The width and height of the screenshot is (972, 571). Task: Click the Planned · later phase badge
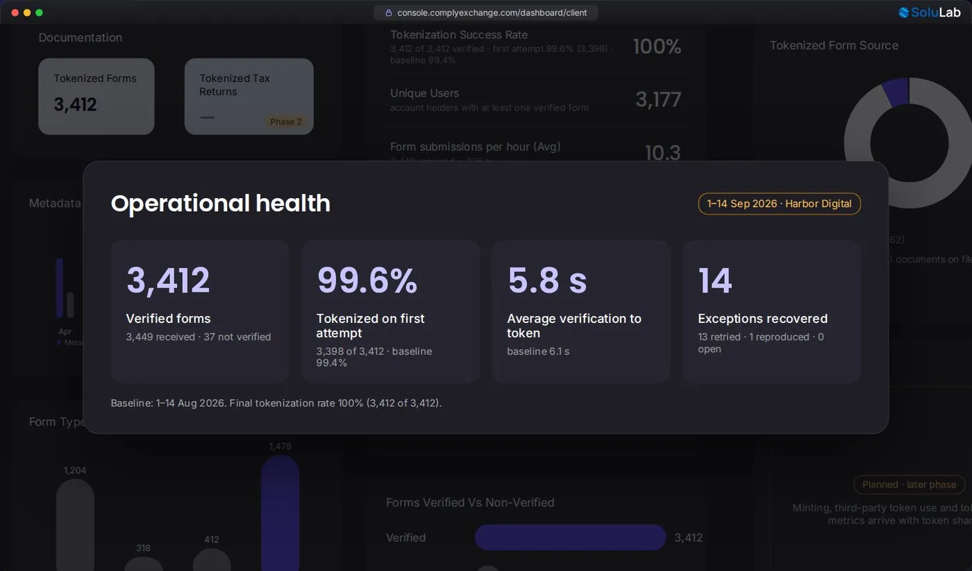pyautogui.click(x=909, y=485)
